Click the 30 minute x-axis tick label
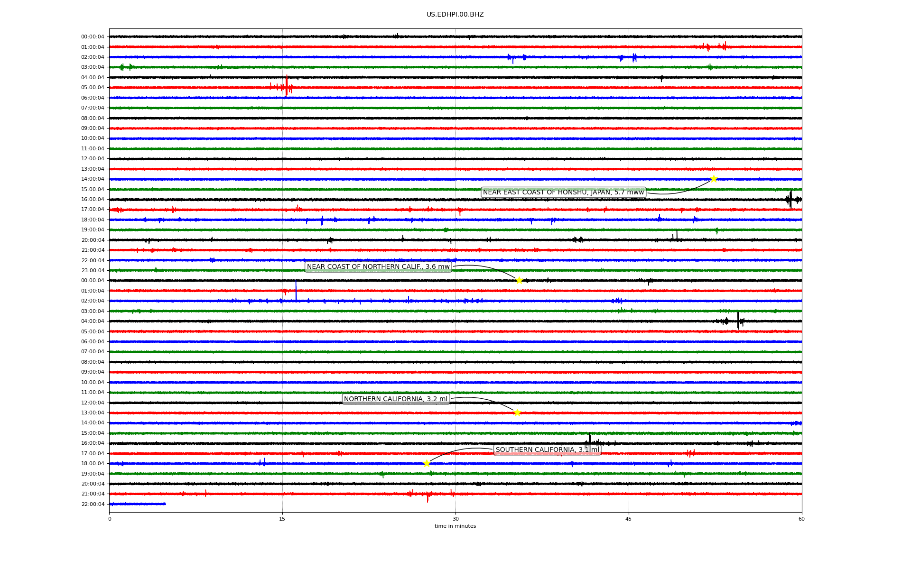Viewport: 911px width, 569px height. click(x=455, y=519)
